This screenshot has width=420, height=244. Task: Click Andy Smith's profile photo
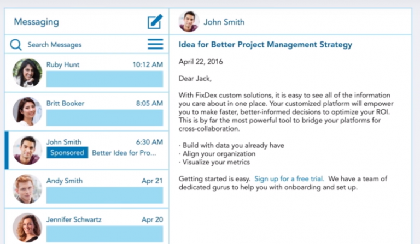[27, 189]
